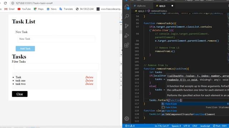Click the Spaces: 4 indentation status
Image resolution: width=229 pixels, height=128 pixels.
176,126
